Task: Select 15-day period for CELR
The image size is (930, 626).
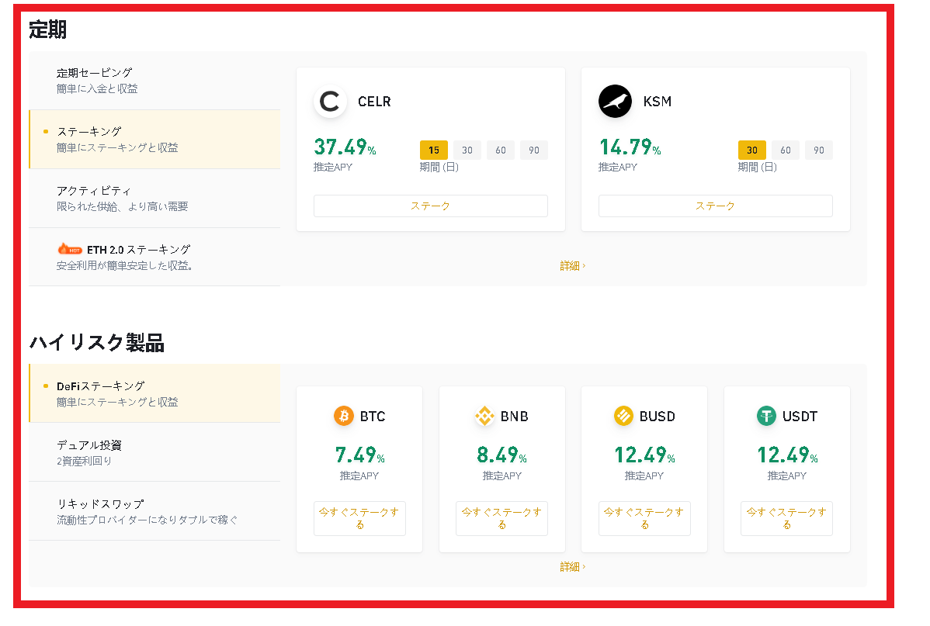Action: 434,150
